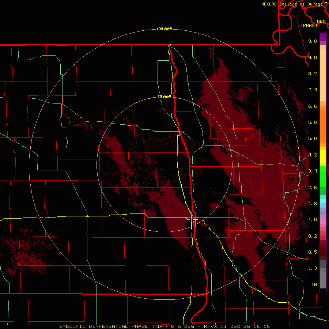Image resolution: width=329 pixels, height=329 pixels.
Task: Pick the bright yellow band of the color bar
Action: pos(323,156)
